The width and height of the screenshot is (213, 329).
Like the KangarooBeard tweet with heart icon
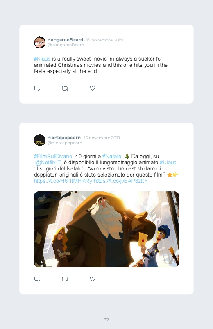(93, 88)
